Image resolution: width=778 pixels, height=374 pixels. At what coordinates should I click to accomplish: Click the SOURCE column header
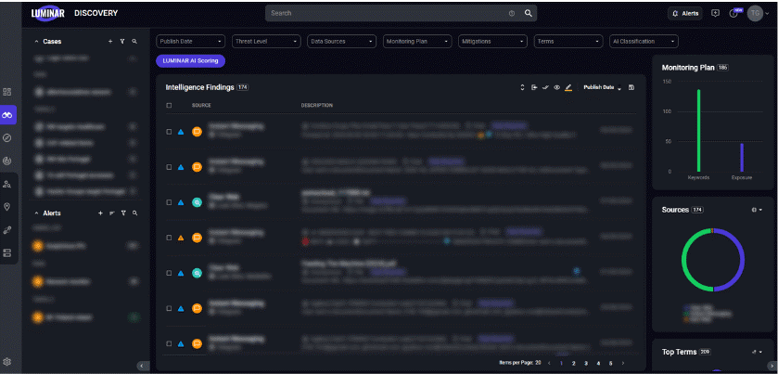[201, 105]
